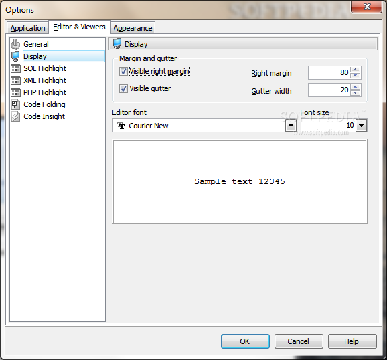Click the Gutter width value field
This screenshot has height=360, width=387.
point(329,90)
